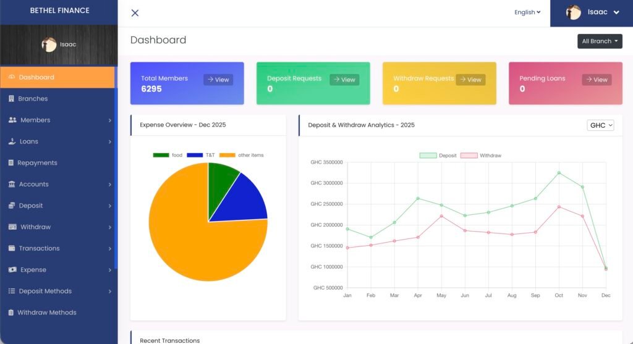Click the Expense money icon in sidebar
Viewport: 633px width, 344px height.
click(x=12, y=270)
